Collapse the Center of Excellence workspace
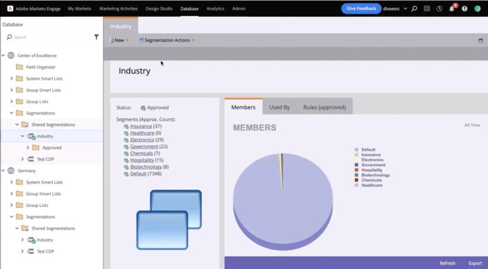This screenshot has width=488, height=269. click(4, 55)
